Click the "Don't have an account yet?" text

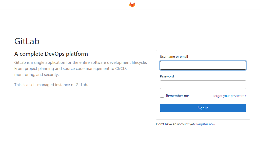pos(176,124)
